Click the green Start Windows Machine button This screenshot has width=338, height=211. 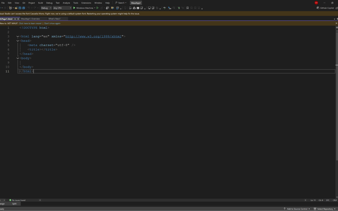(74, 8)
